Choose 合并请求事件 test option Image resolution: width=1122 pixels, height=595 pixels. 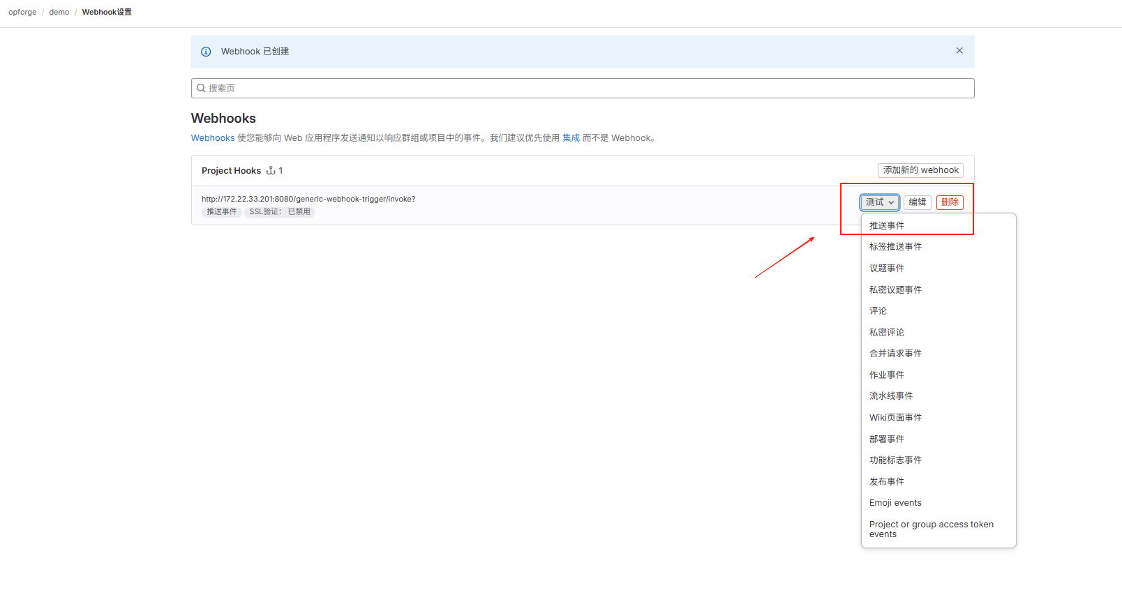[895, 354]
